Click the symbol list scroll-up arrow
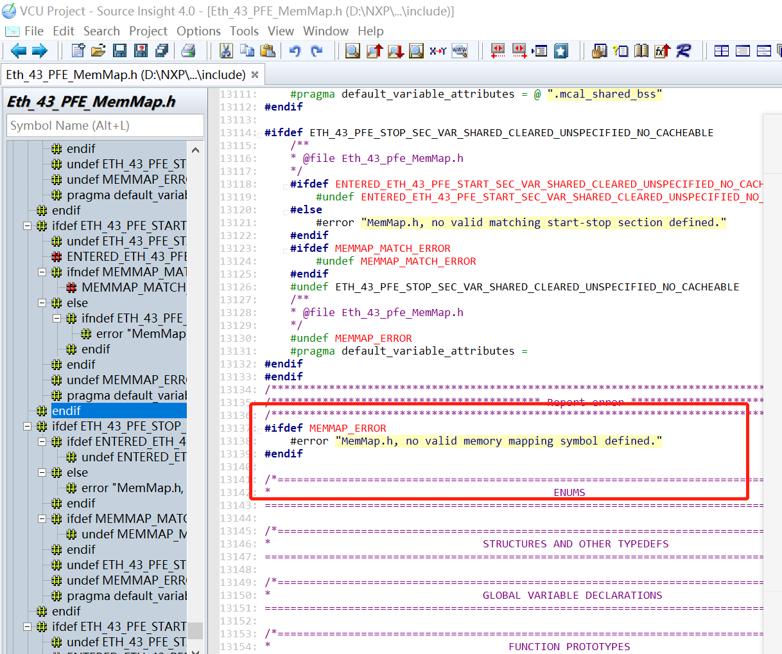Screen dimensions: 782x654 195,150
